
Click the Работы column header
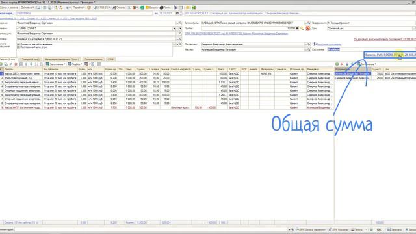pos(23,69)
